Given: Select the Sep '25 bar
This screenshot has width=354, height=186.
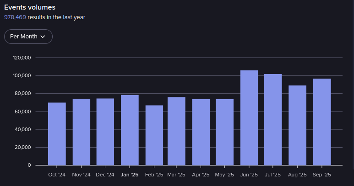Looking at the screenshot, I should point(321,122).
